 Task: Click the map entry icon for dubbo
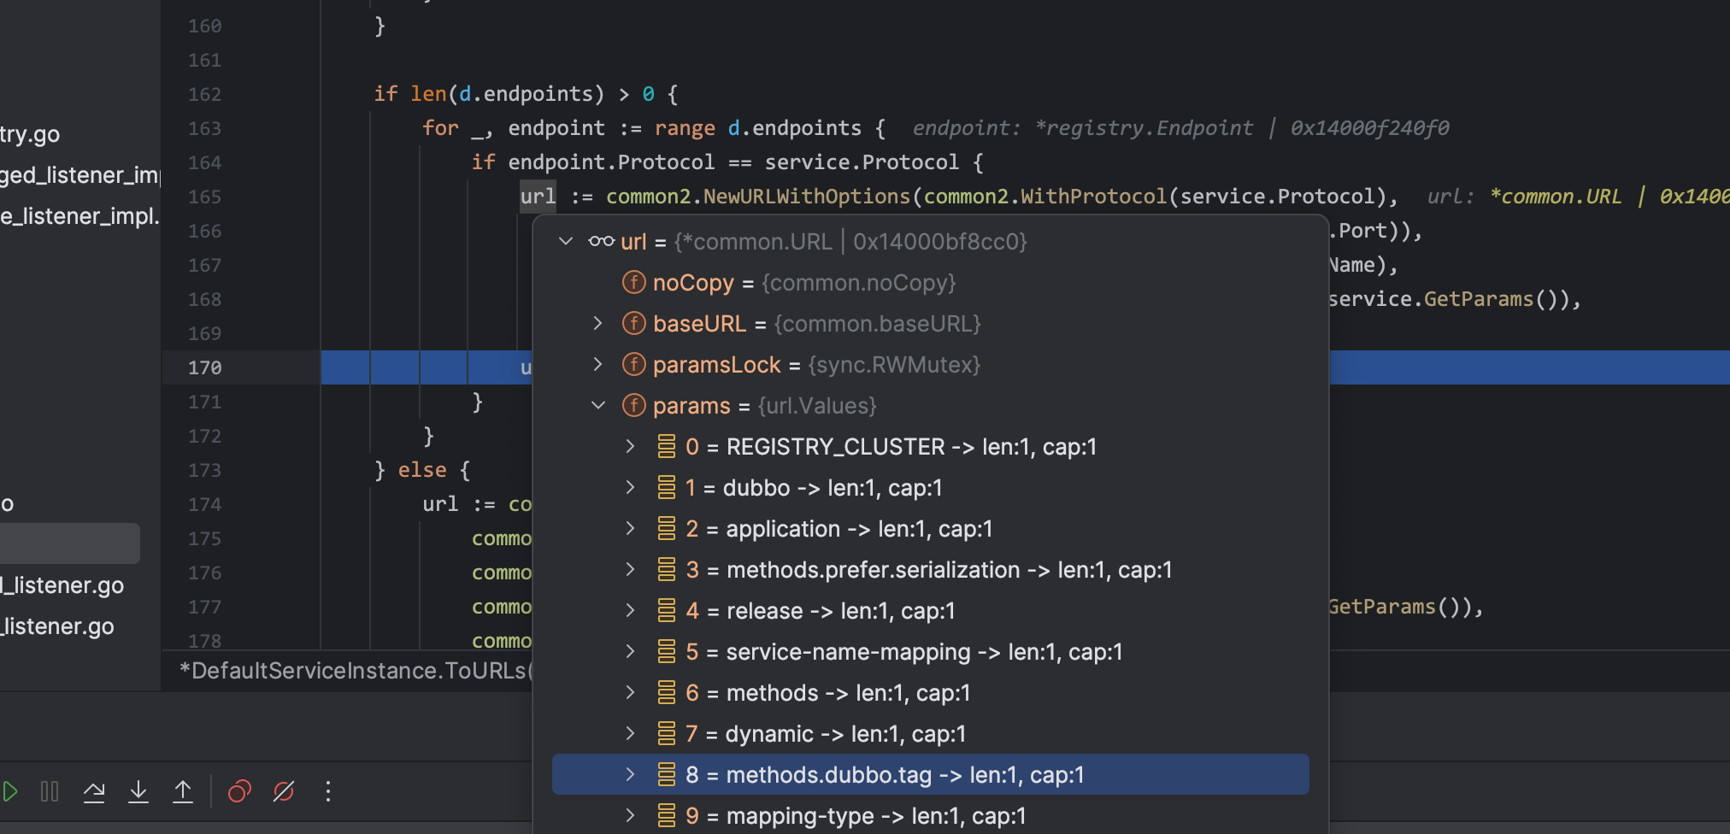point(667,487)
